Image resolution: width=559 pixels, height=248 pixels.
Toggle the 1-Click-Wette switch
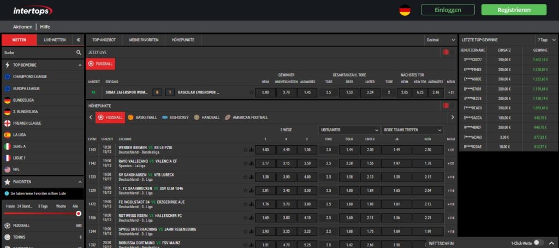coord(538,242)
